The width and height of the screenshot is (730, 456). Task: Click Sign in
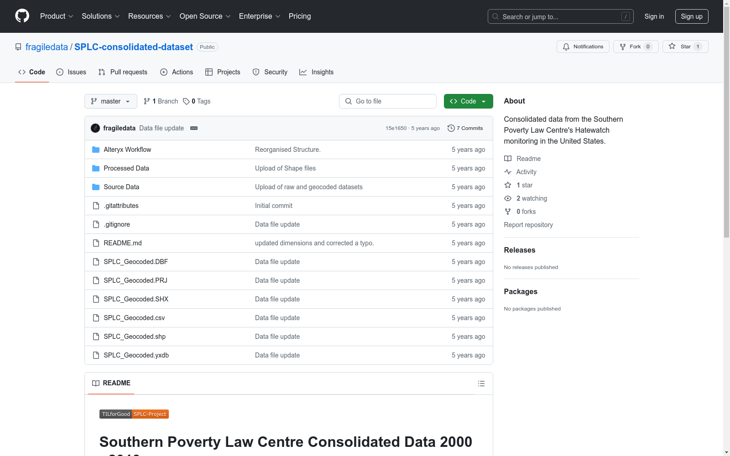pos(654,16)
